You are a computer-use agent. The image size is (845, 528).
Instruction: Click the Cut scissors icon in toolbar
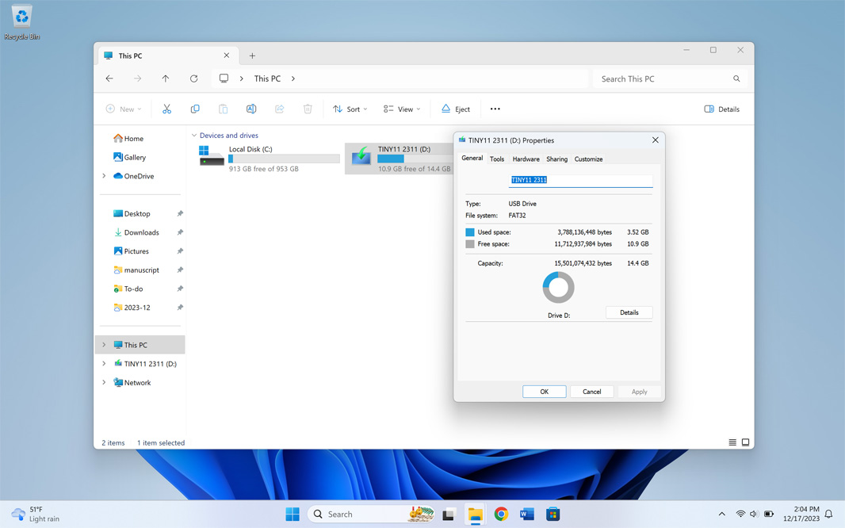166,109
